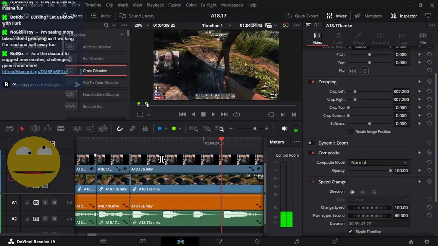Image resolution: width=438 pixels, height=246 pixels.
Task: Switch to the File inspector tab
Action: pos(423,38)
